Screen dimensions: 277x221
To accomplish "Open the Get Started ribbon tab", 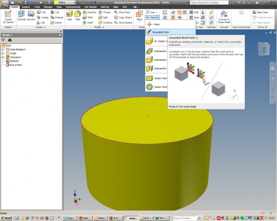I will click(90, 7).
